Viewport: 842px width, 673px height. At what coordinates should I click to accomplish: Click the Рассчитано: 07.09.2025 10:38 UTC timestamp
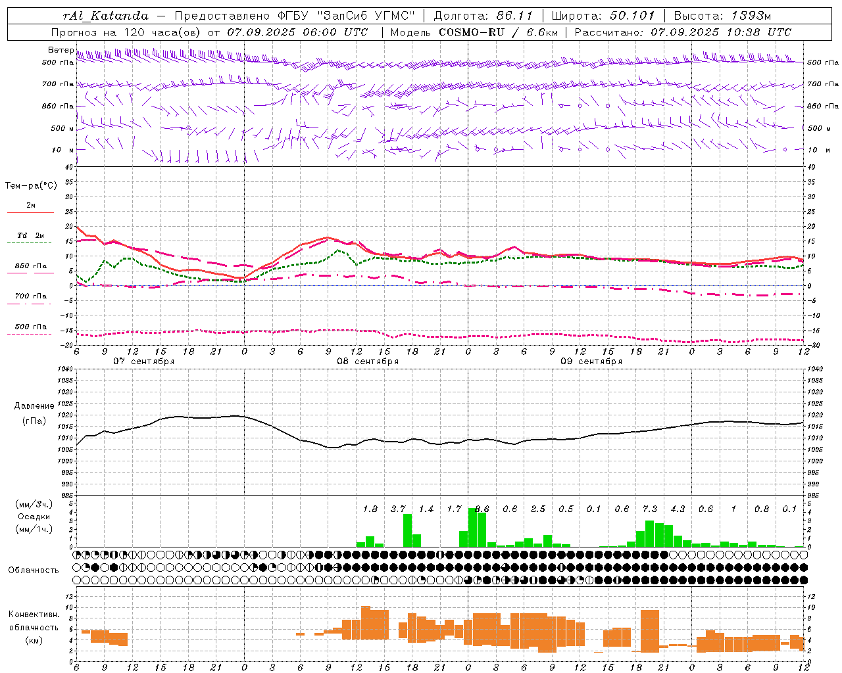point(683,32)
